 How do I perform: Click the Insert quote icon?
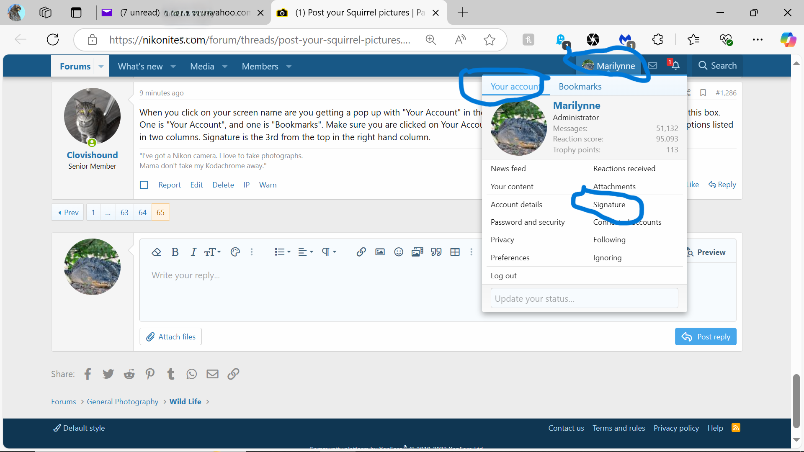click(436, 252)
